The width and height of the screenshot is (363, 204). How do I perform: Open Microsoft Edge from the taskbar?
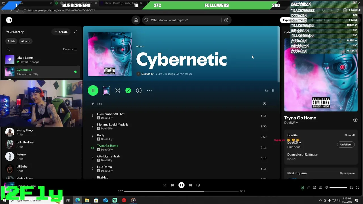tap(77, 200)
